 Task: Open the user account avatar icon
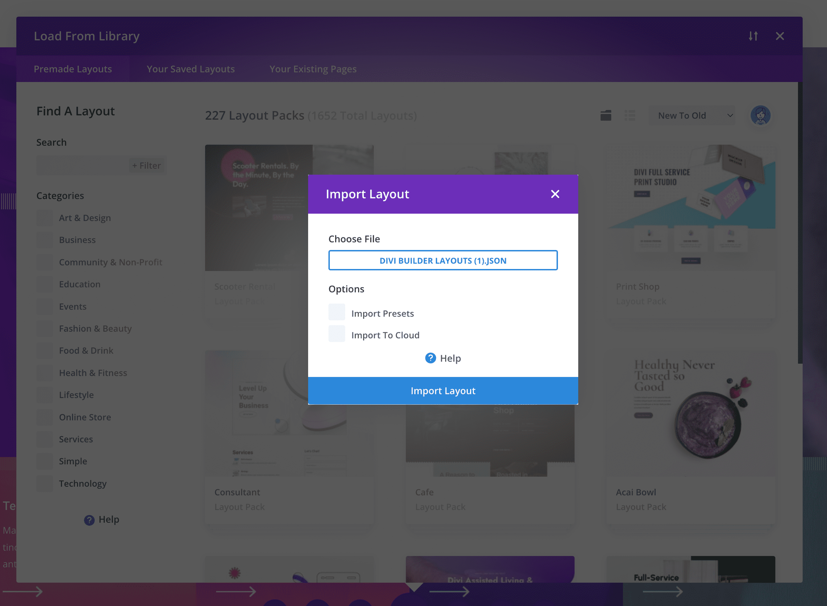click(760, 116)
